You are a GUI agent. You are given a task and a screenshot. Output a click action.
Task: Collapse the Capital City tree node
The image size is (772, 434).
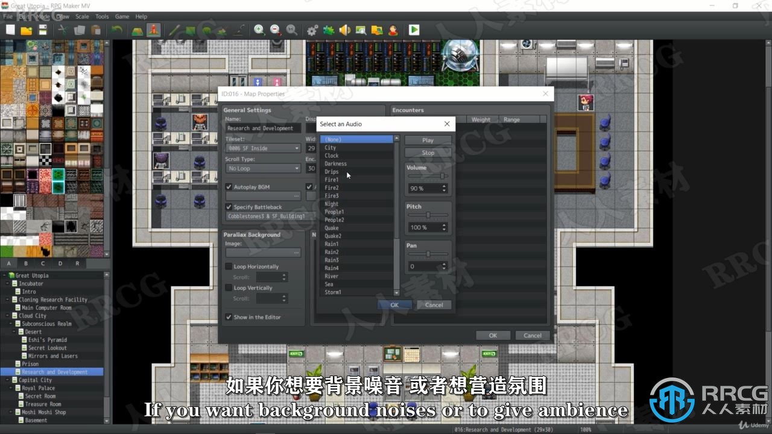[8, 380]
